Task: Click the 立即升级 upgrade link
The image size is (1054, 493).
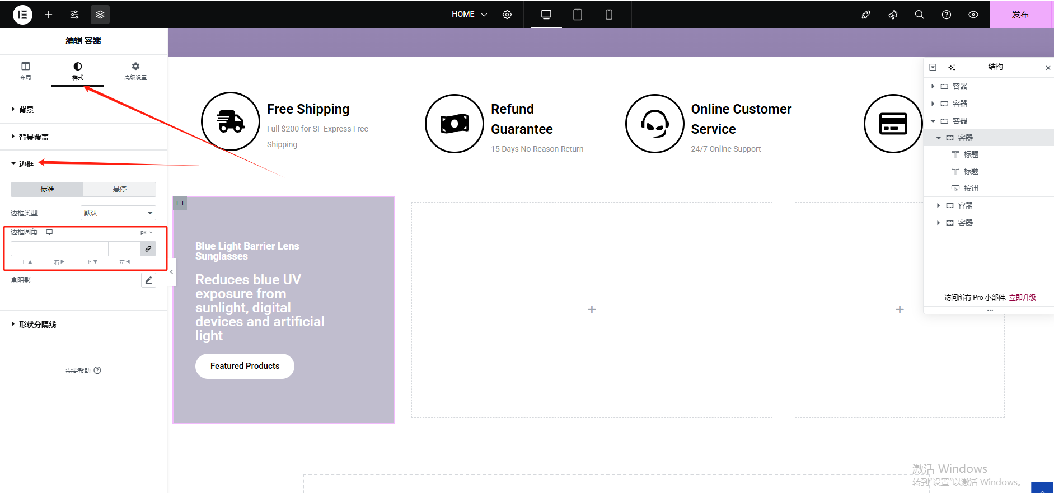Action: [1022, 298]
